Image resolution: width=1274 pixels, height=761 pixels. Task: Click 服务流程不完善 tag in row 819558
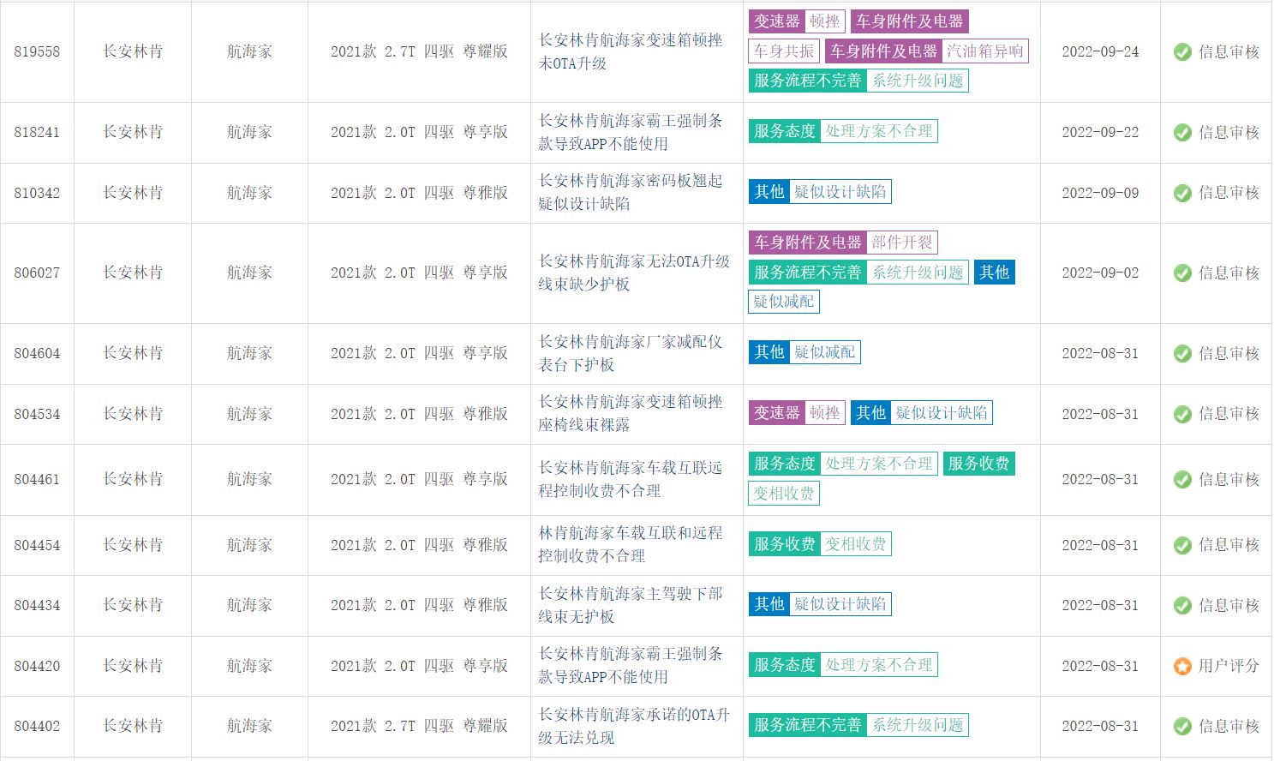807,81
